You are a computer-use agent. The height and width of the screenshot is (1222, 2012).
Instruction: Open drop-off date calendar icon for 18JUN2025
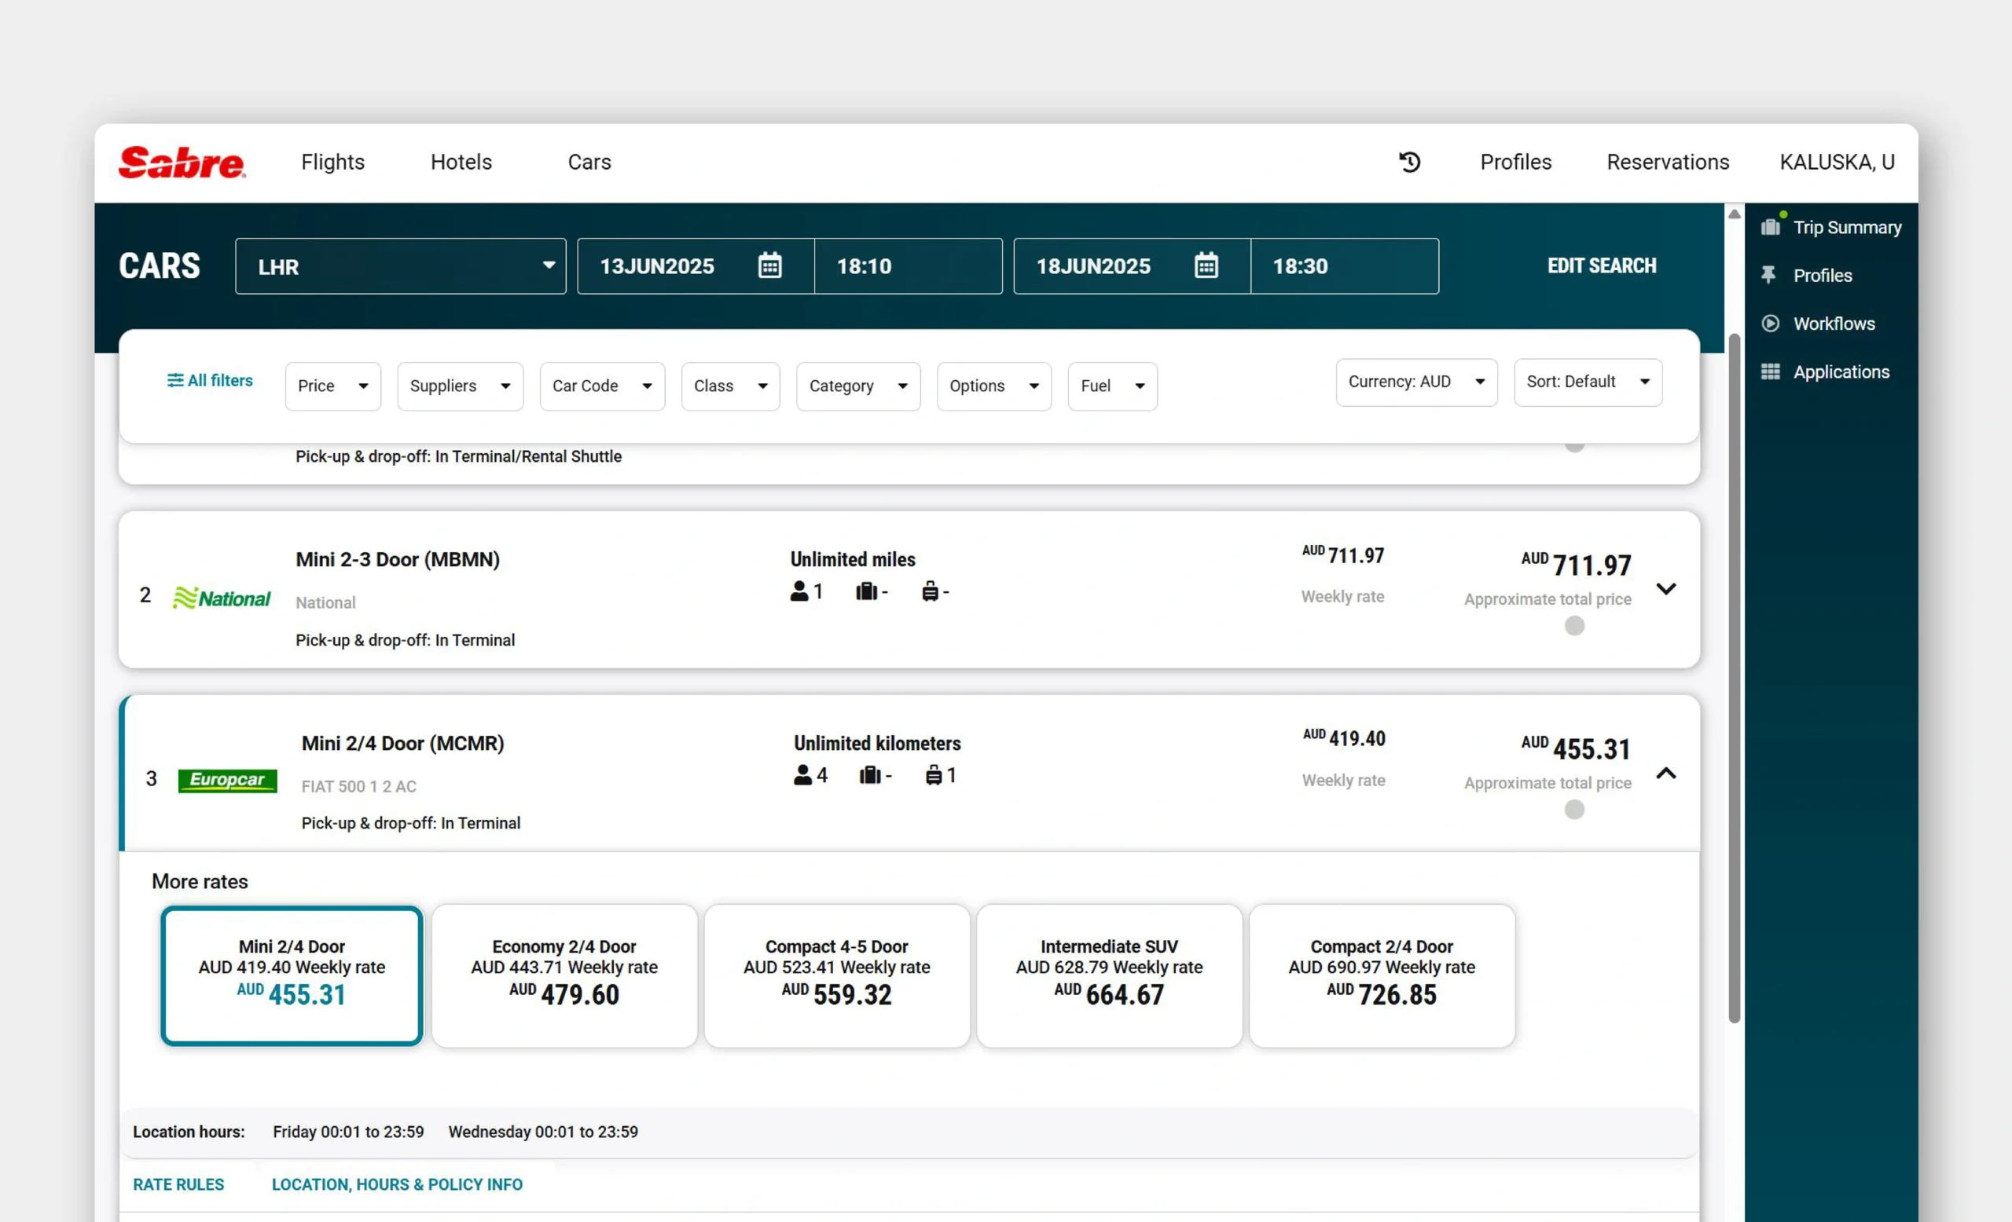pos(1206,266)
